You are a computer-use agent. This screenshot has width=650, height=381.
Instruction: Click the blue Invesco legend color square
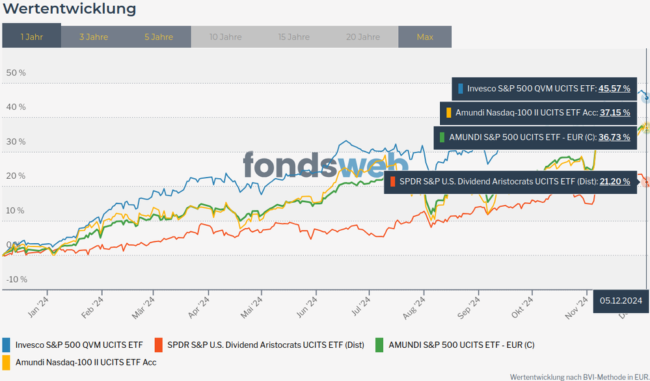tap(7, 345)
